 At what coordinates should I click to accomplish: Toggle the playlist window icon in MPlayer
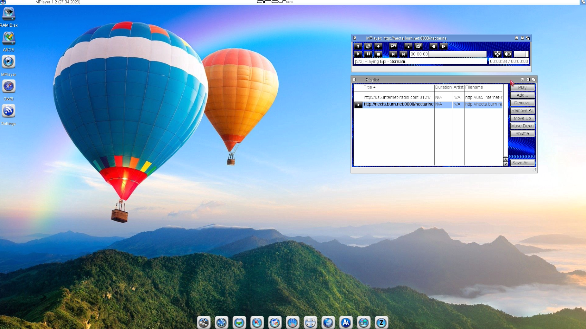(419, 46)
